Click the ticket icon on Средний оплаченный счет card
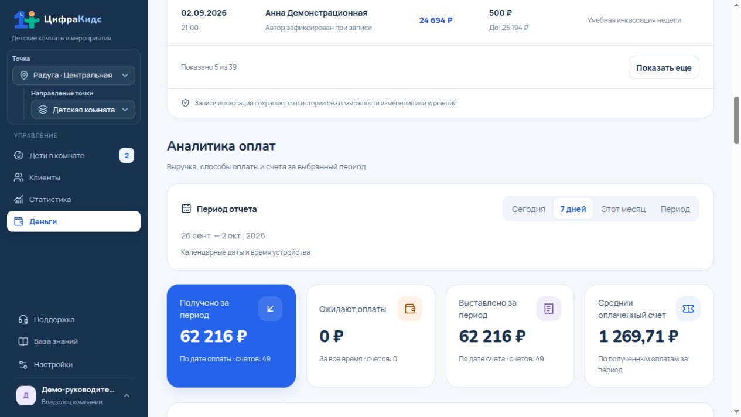 (688, 309)
